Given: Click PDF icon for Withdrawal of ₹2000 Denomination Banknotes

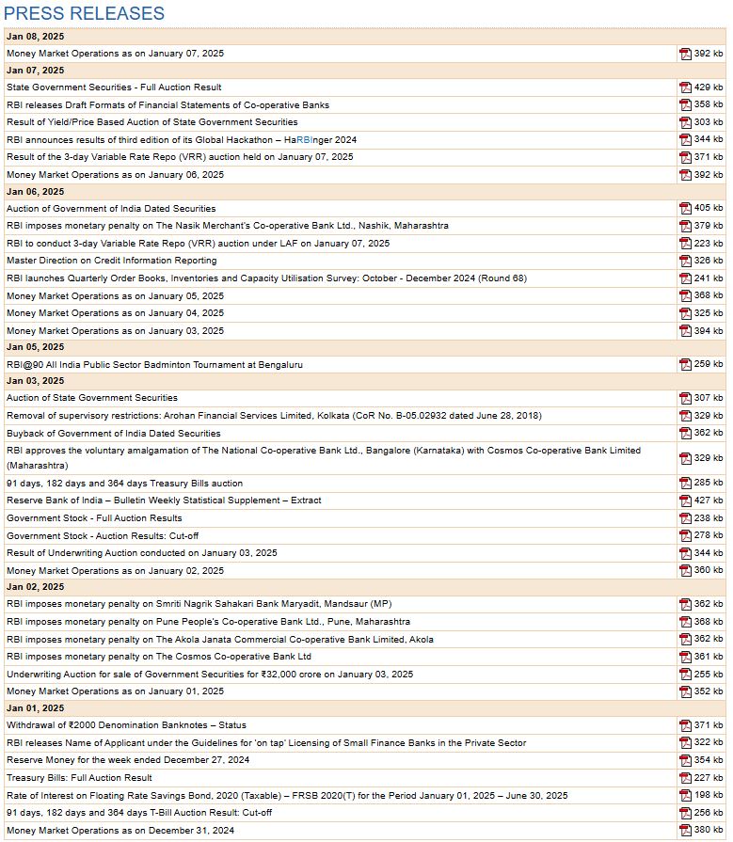Looking at the screenshot, I should click(685, 726).
